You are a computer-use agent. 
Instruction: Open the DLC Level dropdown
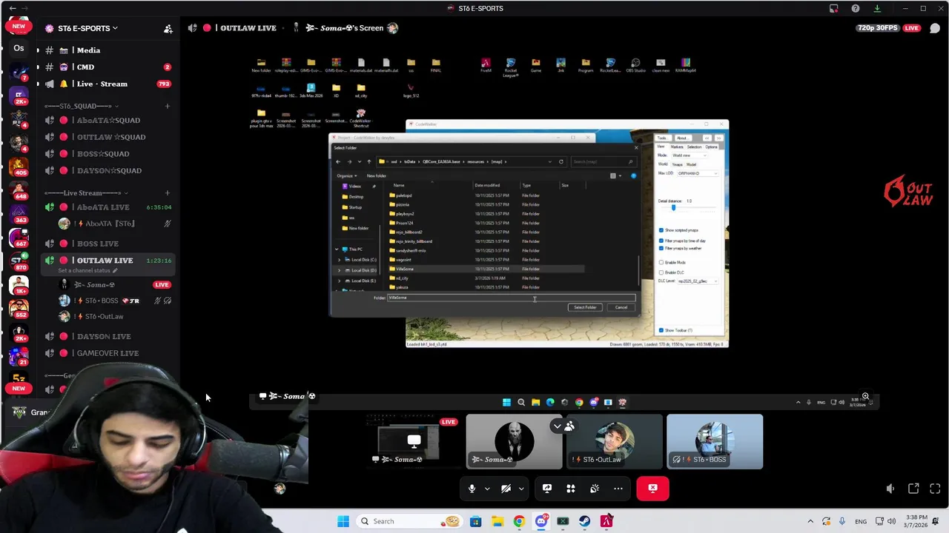[698, 281]
